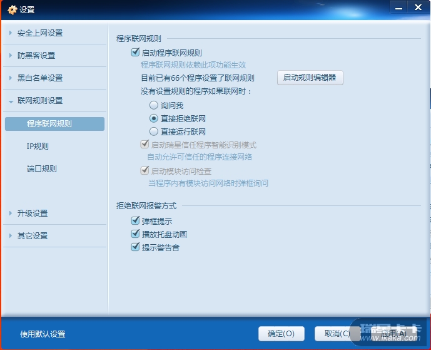
Task: Toggle 播放托盘动画 checkbox
Action: coord(135,234)
